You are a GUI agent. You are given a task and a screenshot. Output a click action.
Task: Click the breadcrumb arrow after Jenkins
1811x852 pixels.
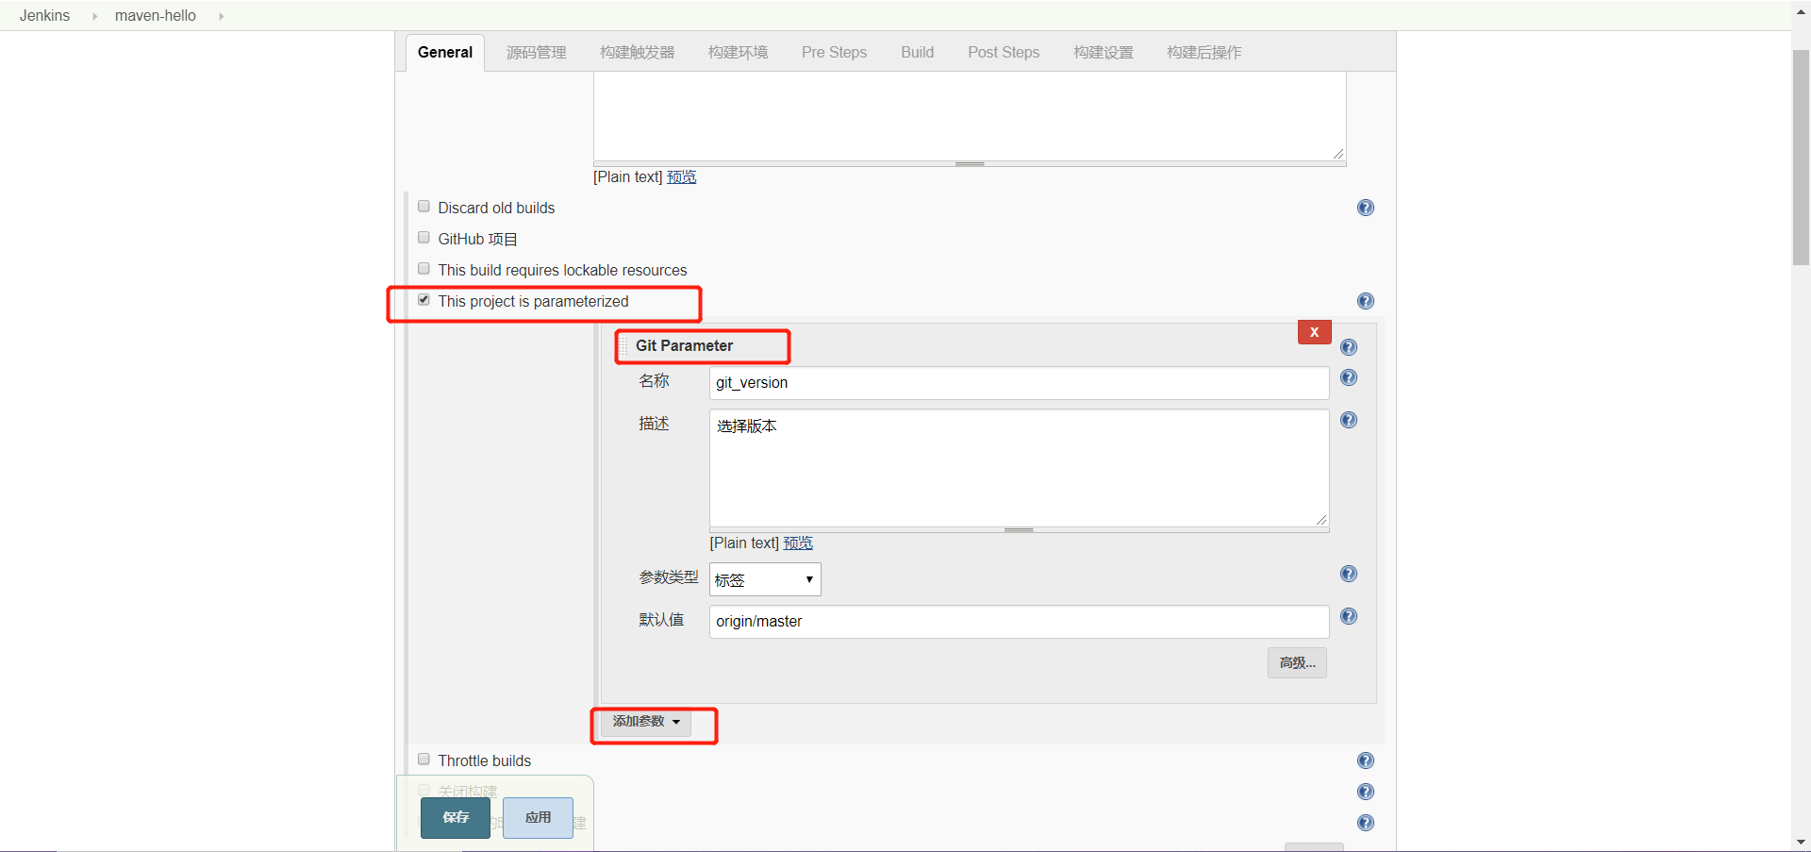(94, 16)
